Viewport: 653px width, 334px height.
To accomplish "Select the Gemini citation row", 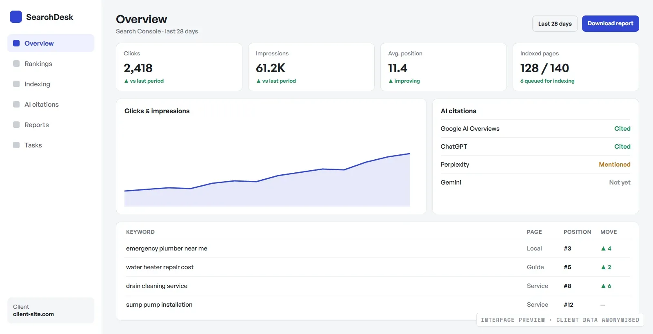I will coord(535,182).
